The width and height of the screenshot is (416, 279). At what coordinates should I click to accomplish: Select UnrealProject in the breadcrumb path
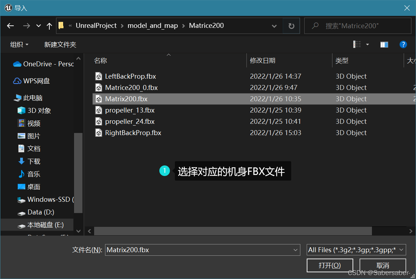click(96, 25)
